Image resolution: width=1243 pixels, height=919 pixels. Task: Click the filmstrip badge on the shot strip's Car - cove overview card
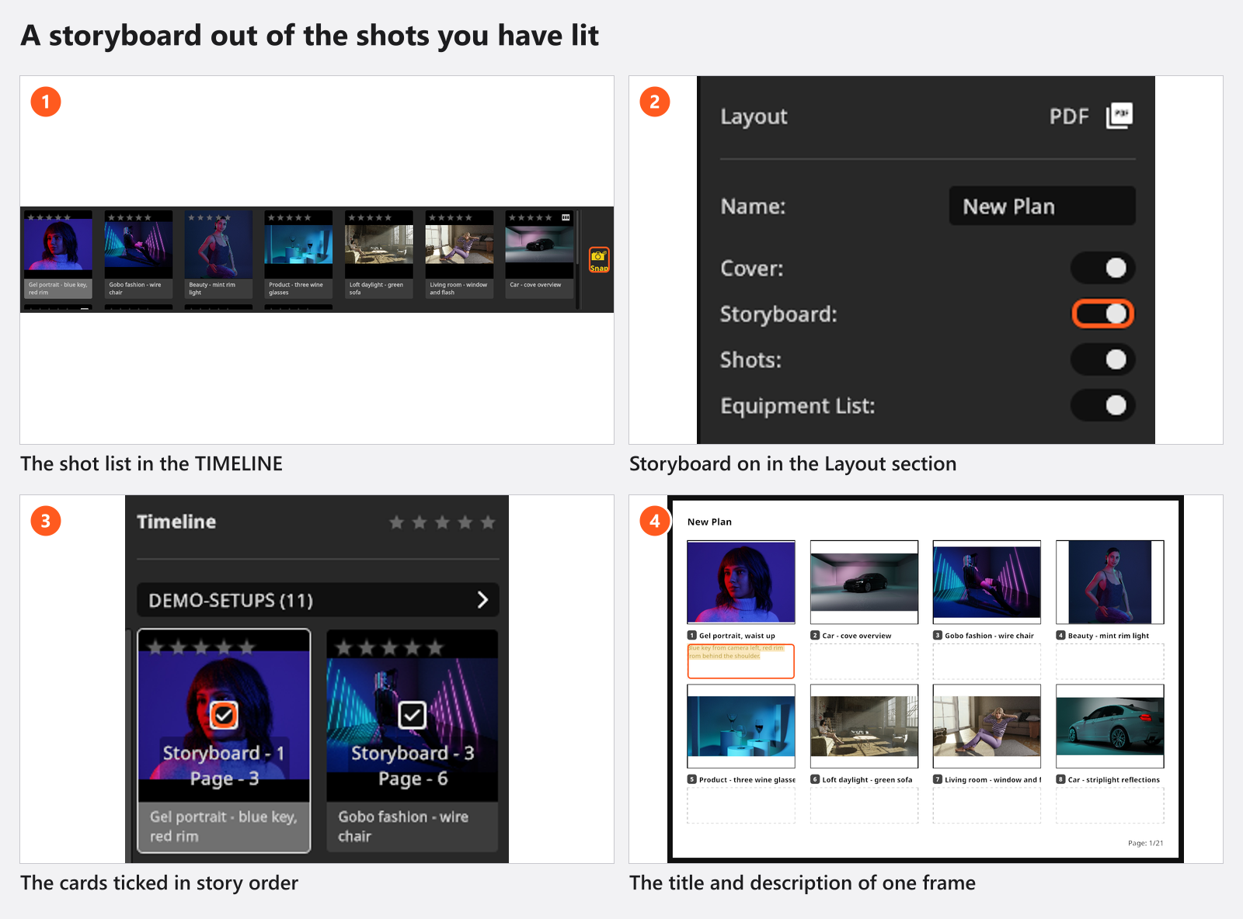click(566, 217)
